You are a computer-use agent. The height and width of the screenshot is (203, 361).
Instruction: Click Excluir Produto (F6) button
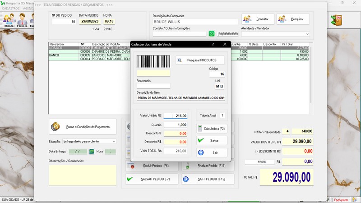(152, 166)
